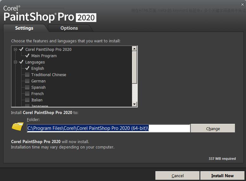Select the Main Program row label

(x=44, y=56)
